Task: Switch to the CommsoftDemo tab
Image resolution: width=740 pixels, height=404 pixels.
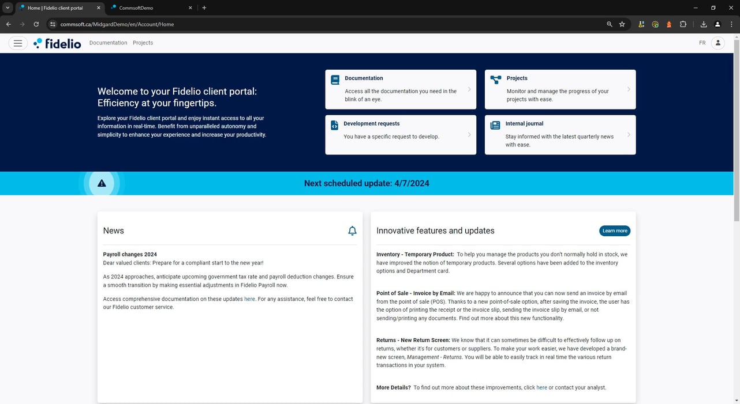Action: click(x=151, y=8)
